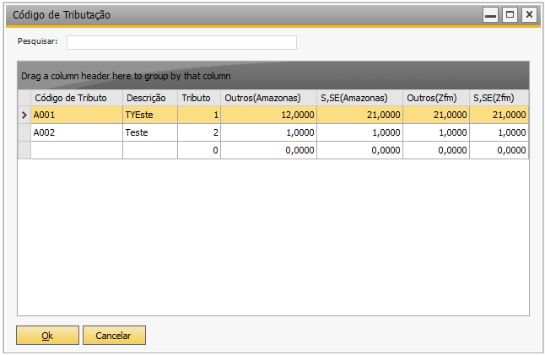Screen dimensions: 545x355
Task: Click the row selector for A002
Action: [24, 132]
